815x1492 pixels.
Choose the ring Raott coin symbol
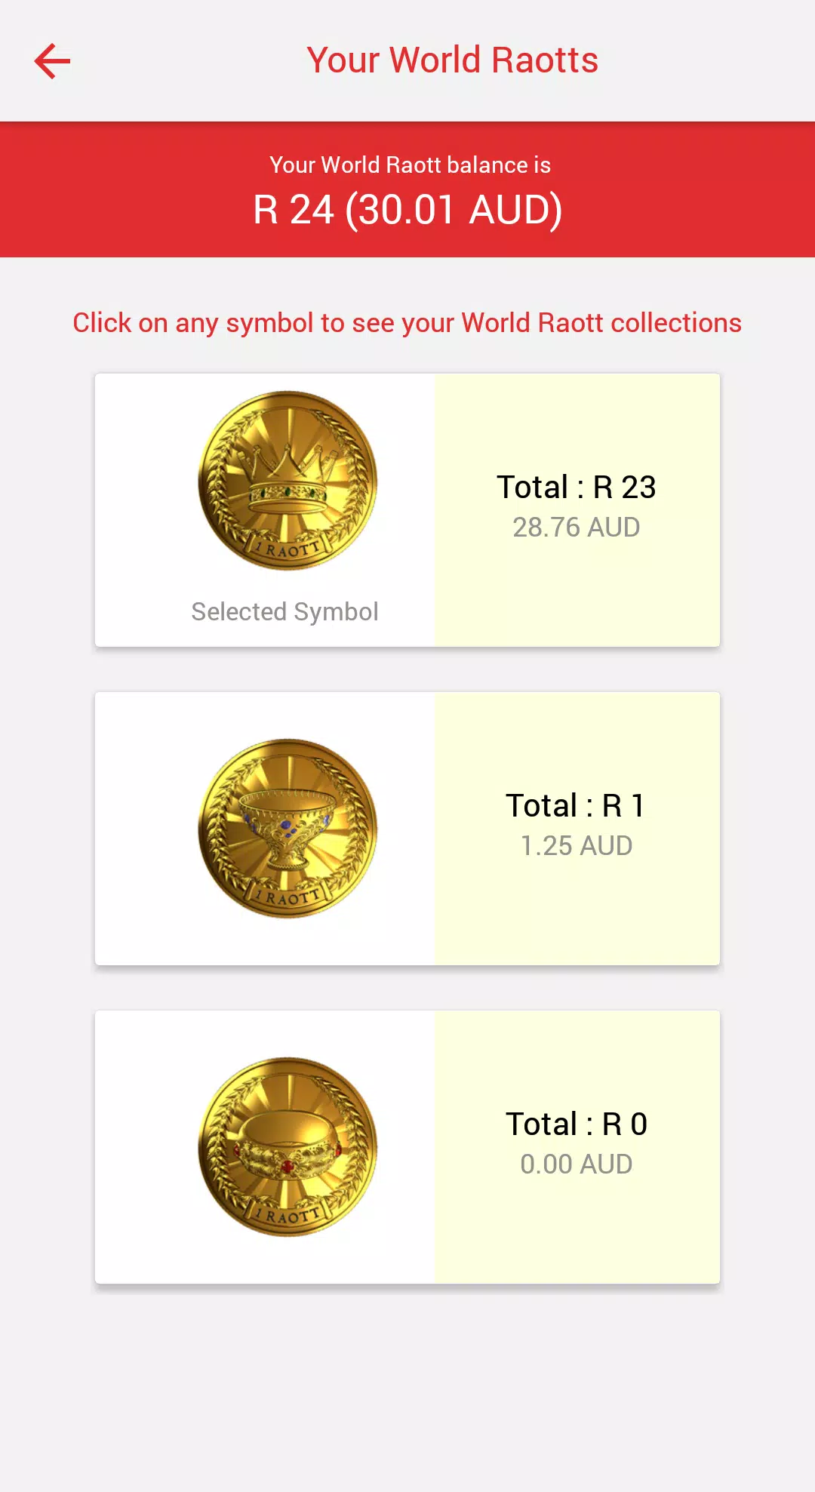click(288, 1146)
